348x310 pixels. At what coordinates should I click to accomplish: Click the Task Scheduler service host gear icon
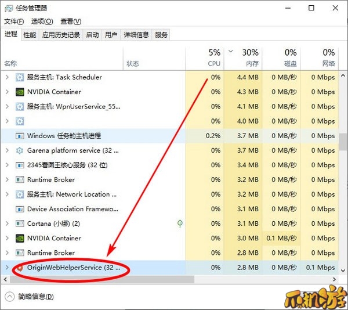[20, 77]
